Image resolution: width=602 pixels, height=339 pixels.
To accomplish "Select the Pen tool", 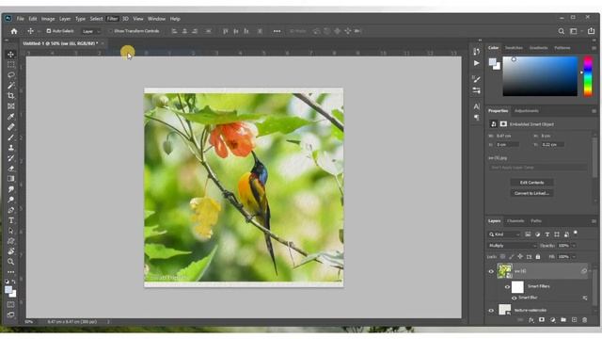I will coord(10,210).
